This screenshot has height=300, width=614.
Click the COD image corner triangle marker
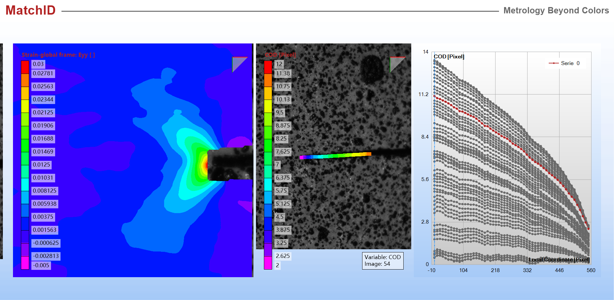coord(397,64)
